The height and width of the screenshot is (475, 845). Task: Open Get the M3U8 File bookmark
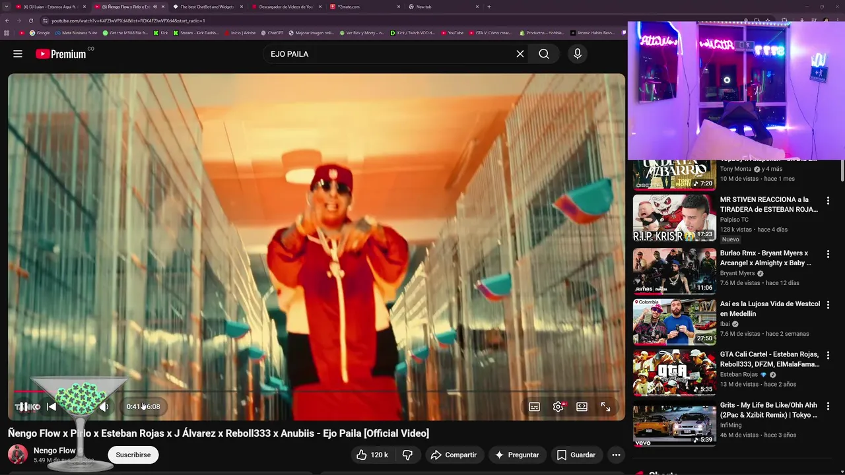[x=125, y=33]
